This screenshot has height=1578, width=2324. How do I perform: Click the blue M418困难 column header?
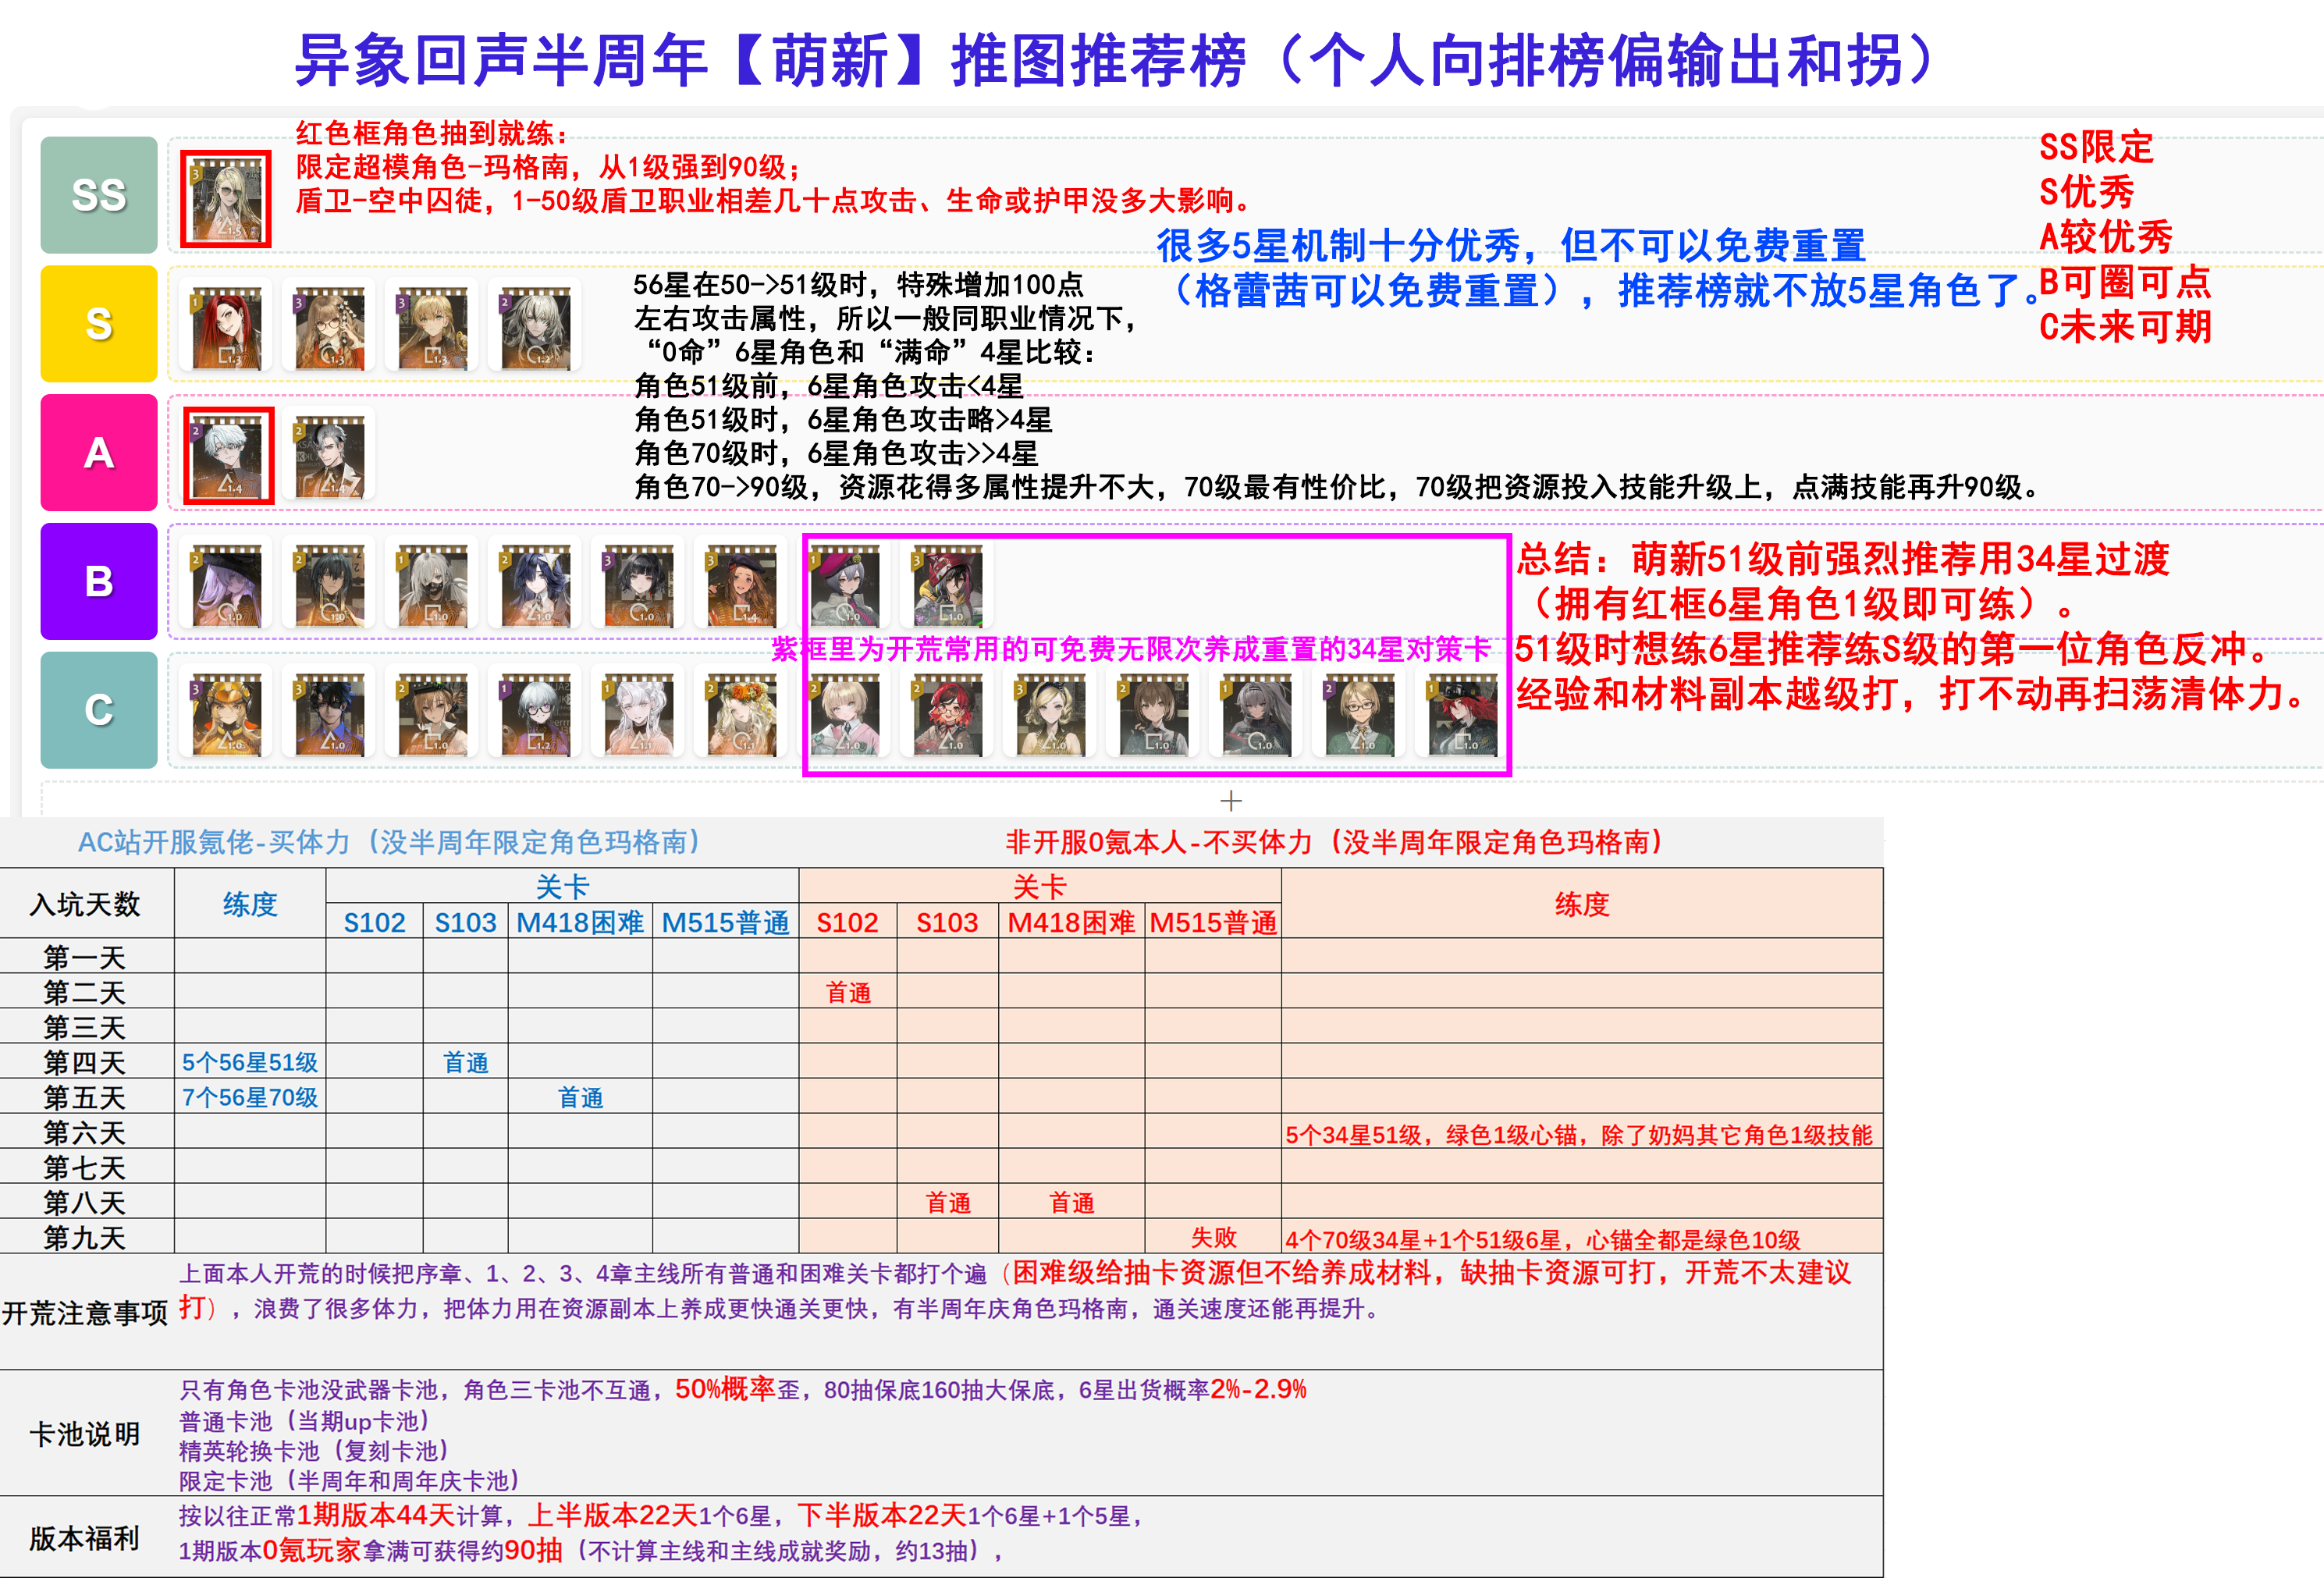(580, 922)
